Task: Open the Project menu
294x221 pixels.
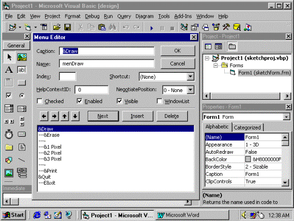Action: pos(52,17)
